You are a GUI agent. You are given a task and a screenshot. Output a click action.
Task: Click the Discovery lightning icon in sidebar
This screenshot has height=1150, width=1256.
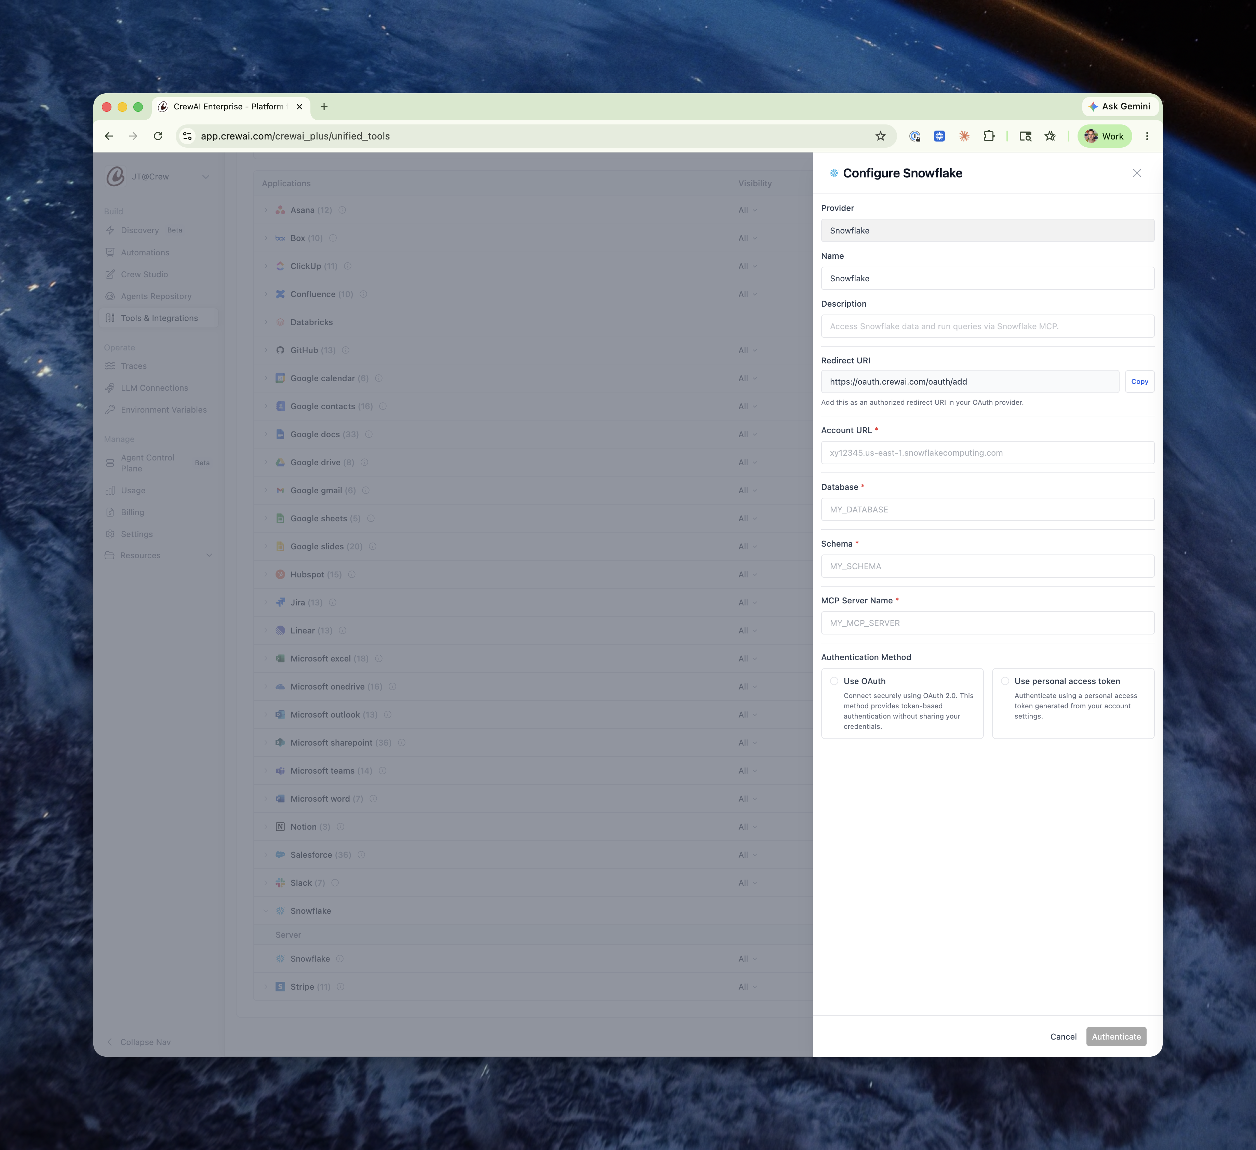tap(110, 230)
